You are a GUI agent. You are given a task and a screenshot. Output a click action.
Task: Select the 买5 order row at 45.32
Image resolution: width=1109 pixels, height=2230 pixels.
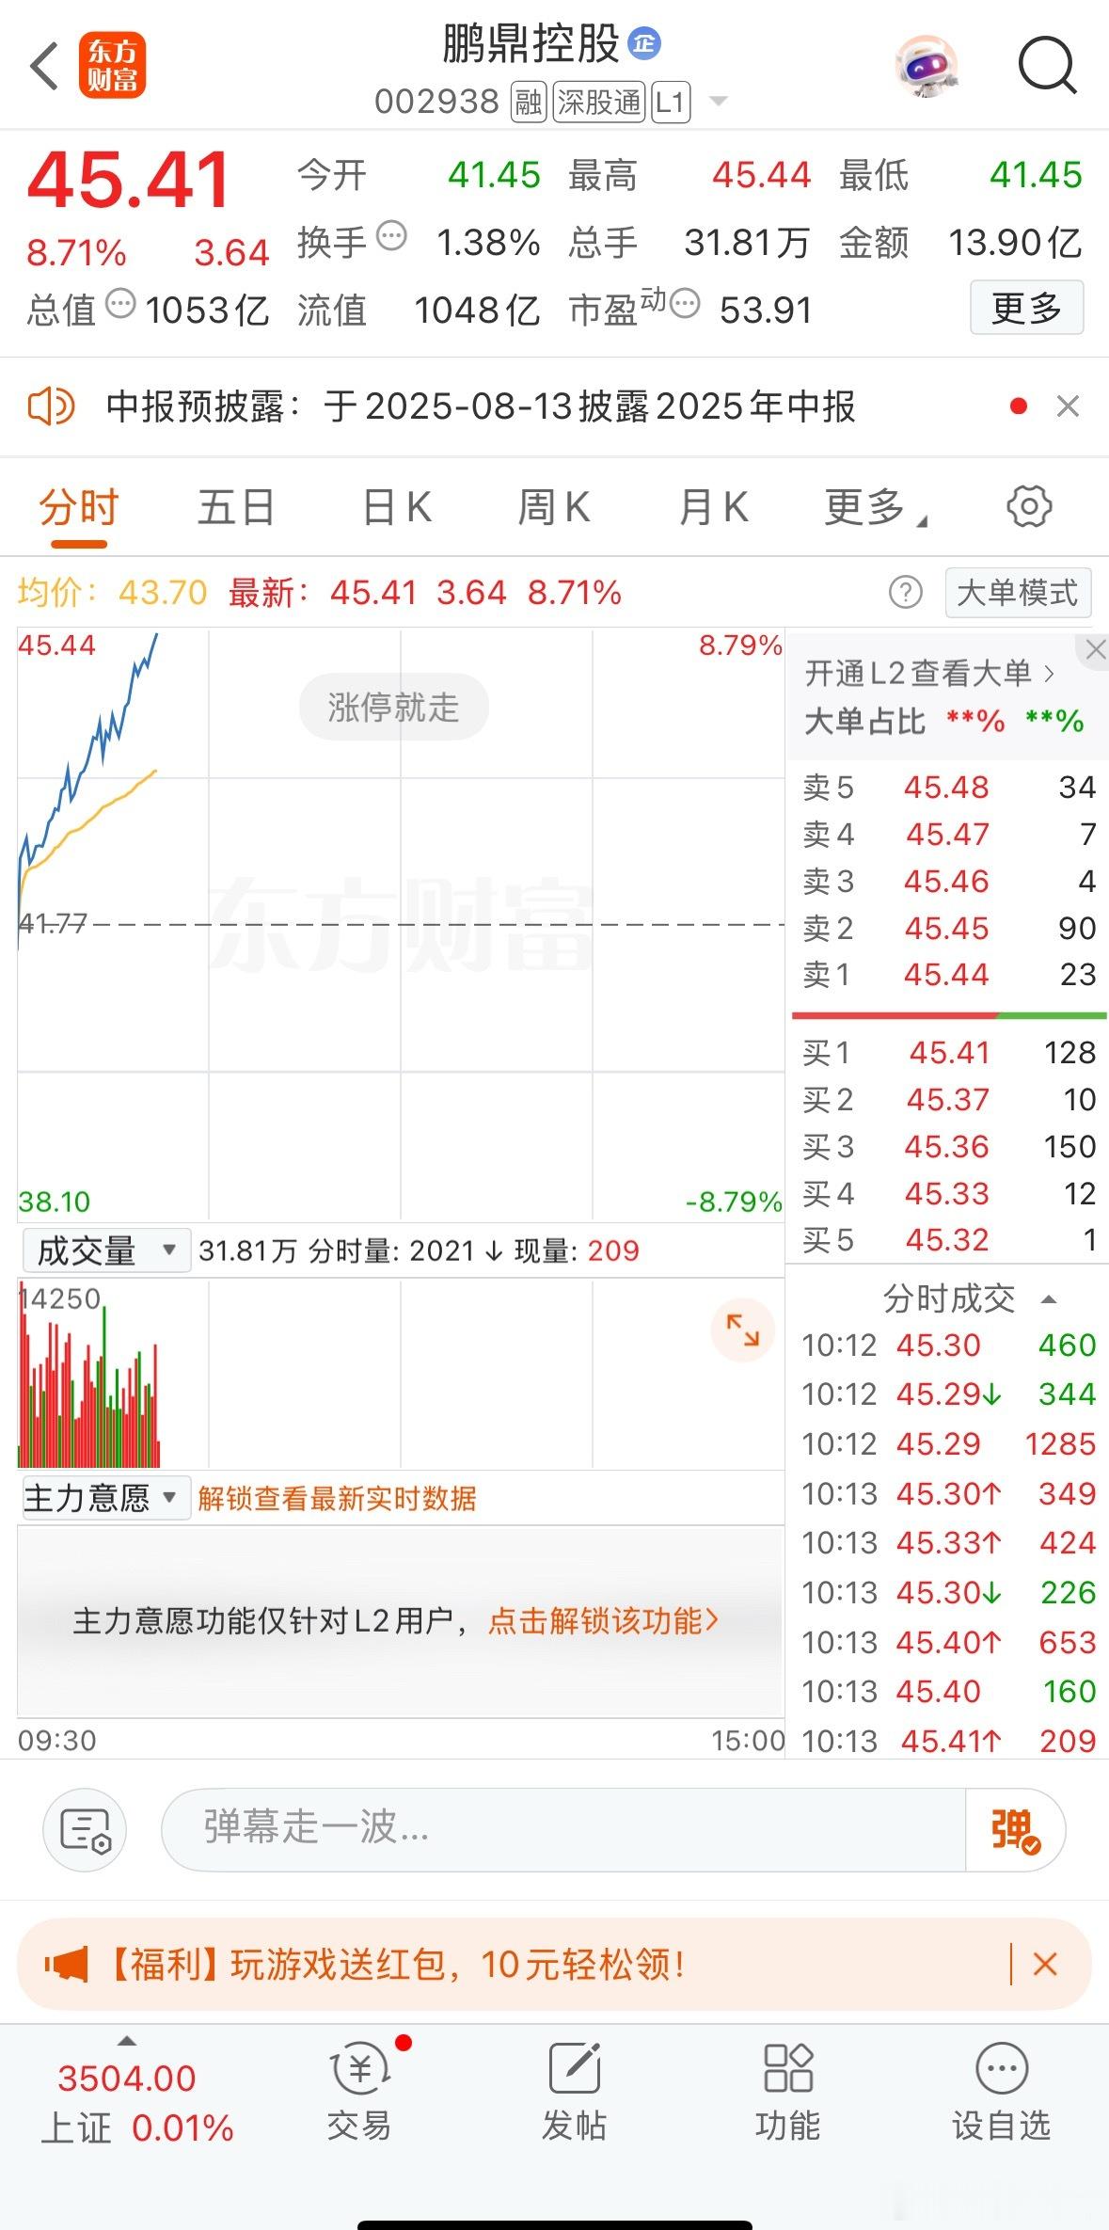948,1240
